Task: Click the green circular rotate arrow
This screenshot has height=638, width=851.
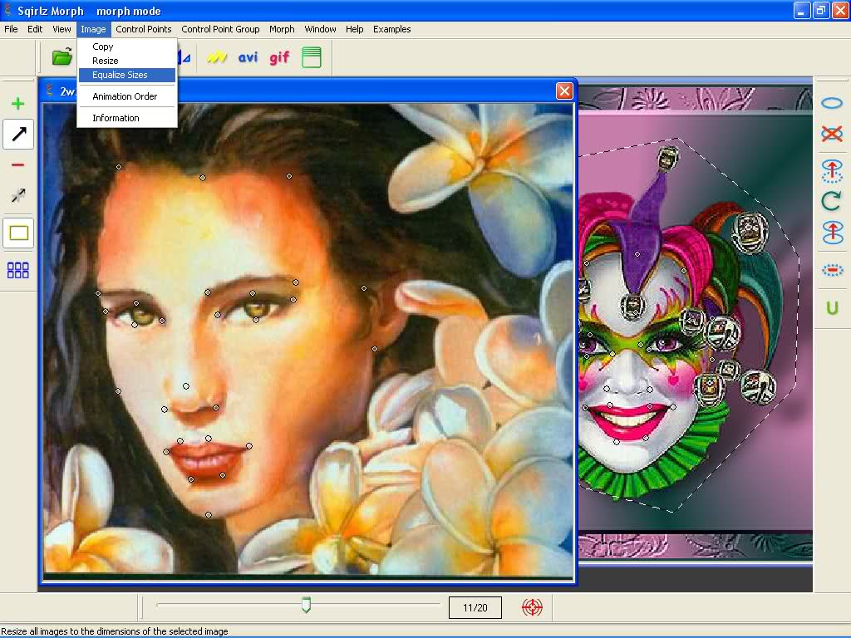Action: point(831,201)
